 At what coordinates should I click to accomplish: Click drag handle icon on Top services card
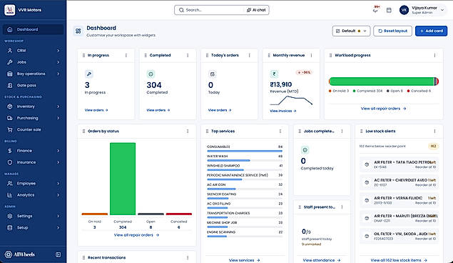point(207,131)
